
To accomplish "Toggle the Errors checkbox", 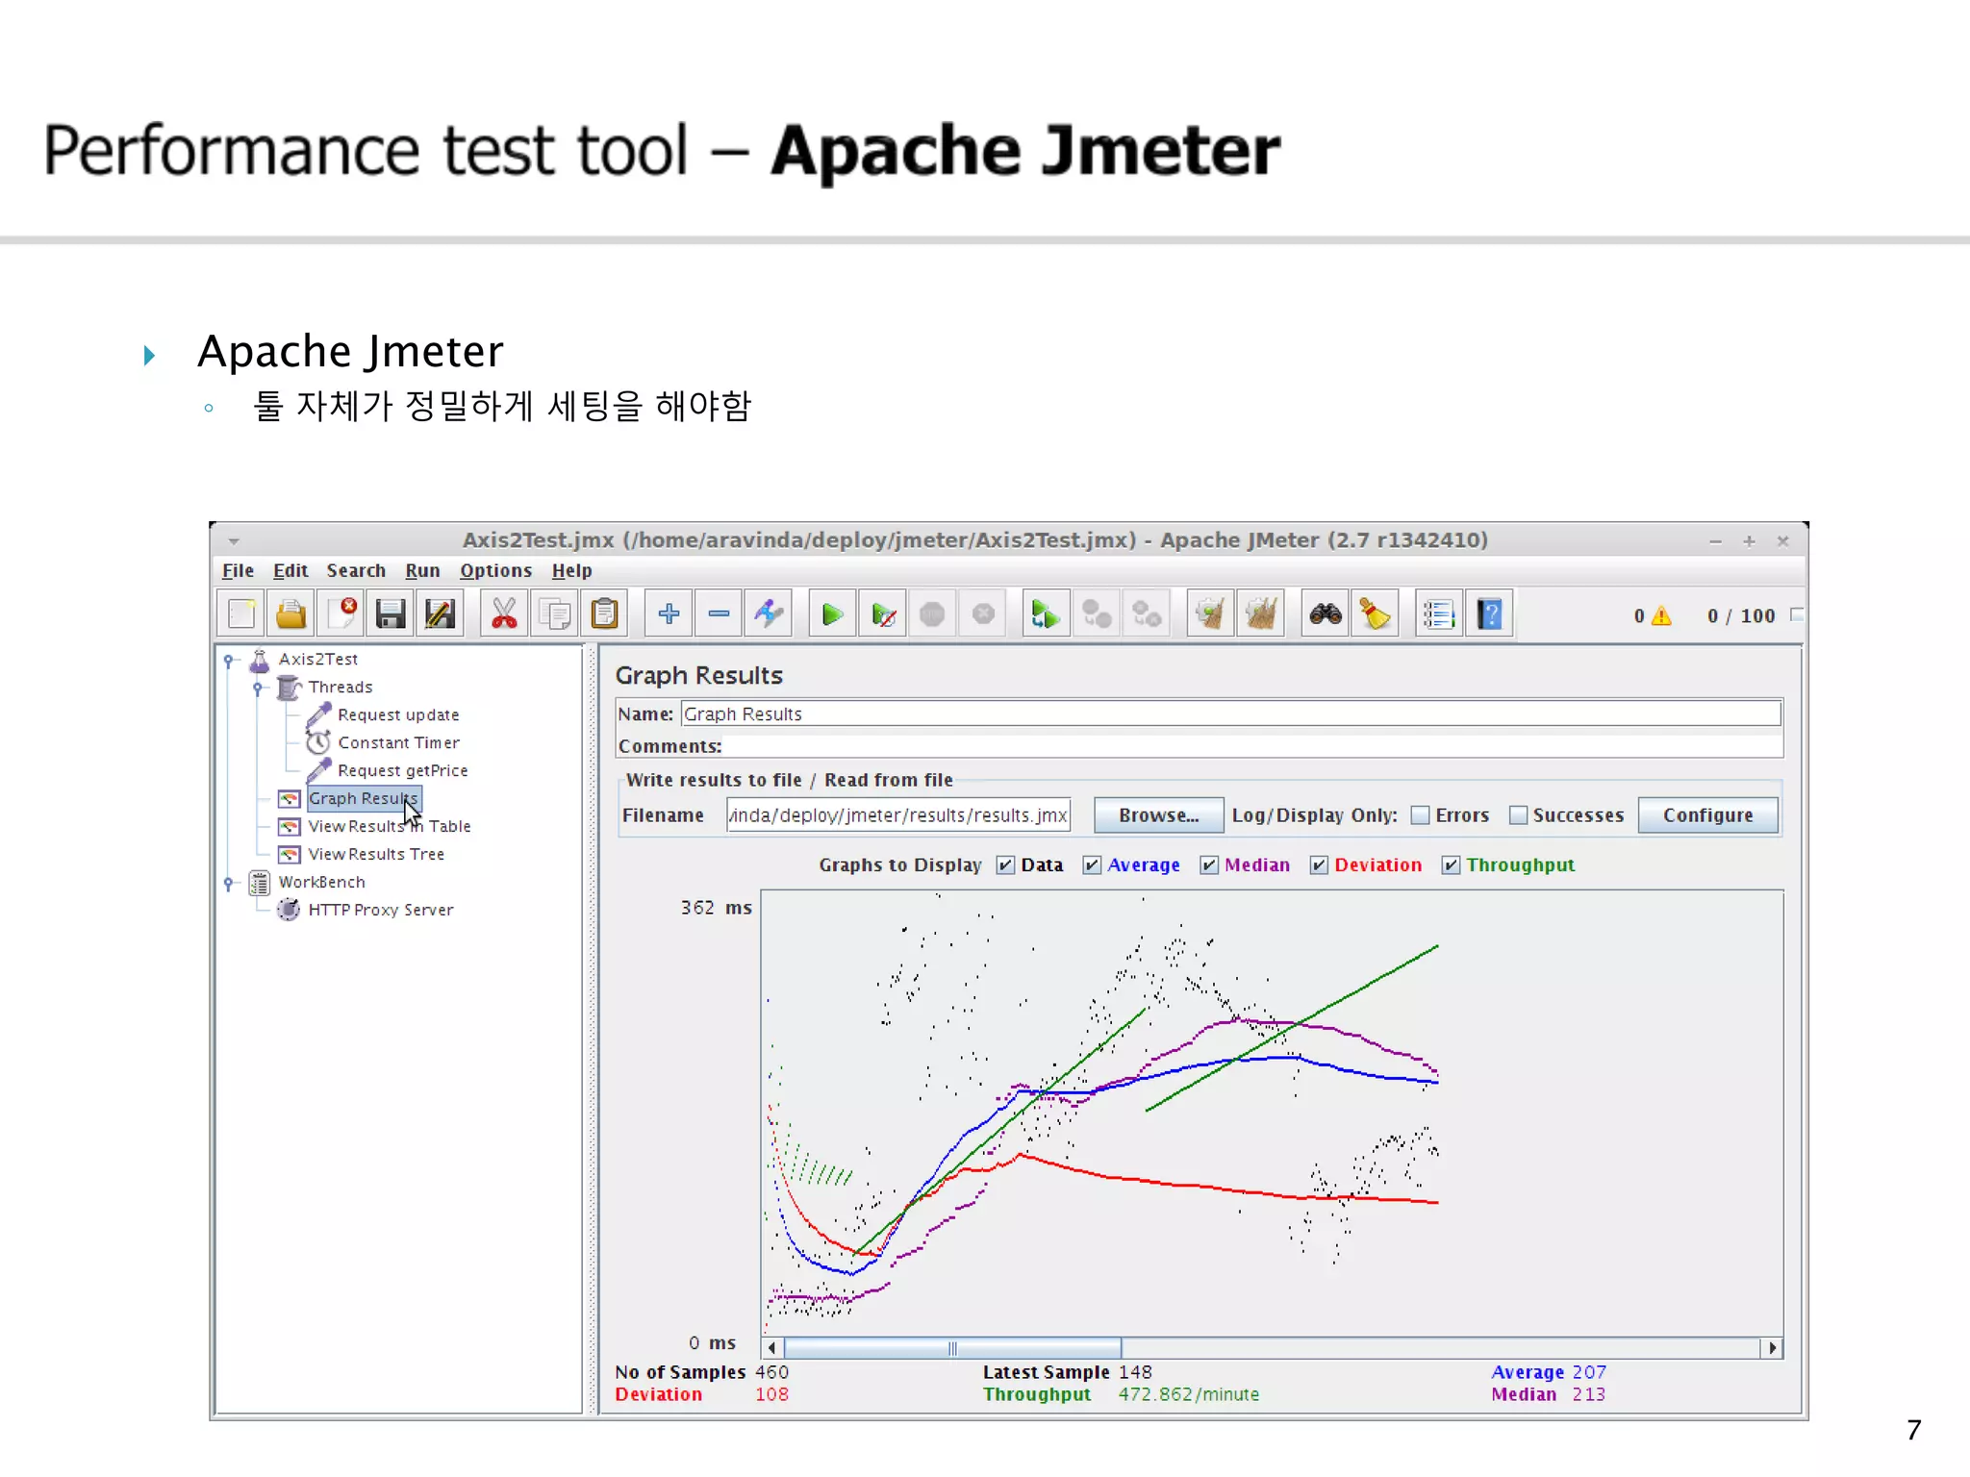I will coord(1420,815).
